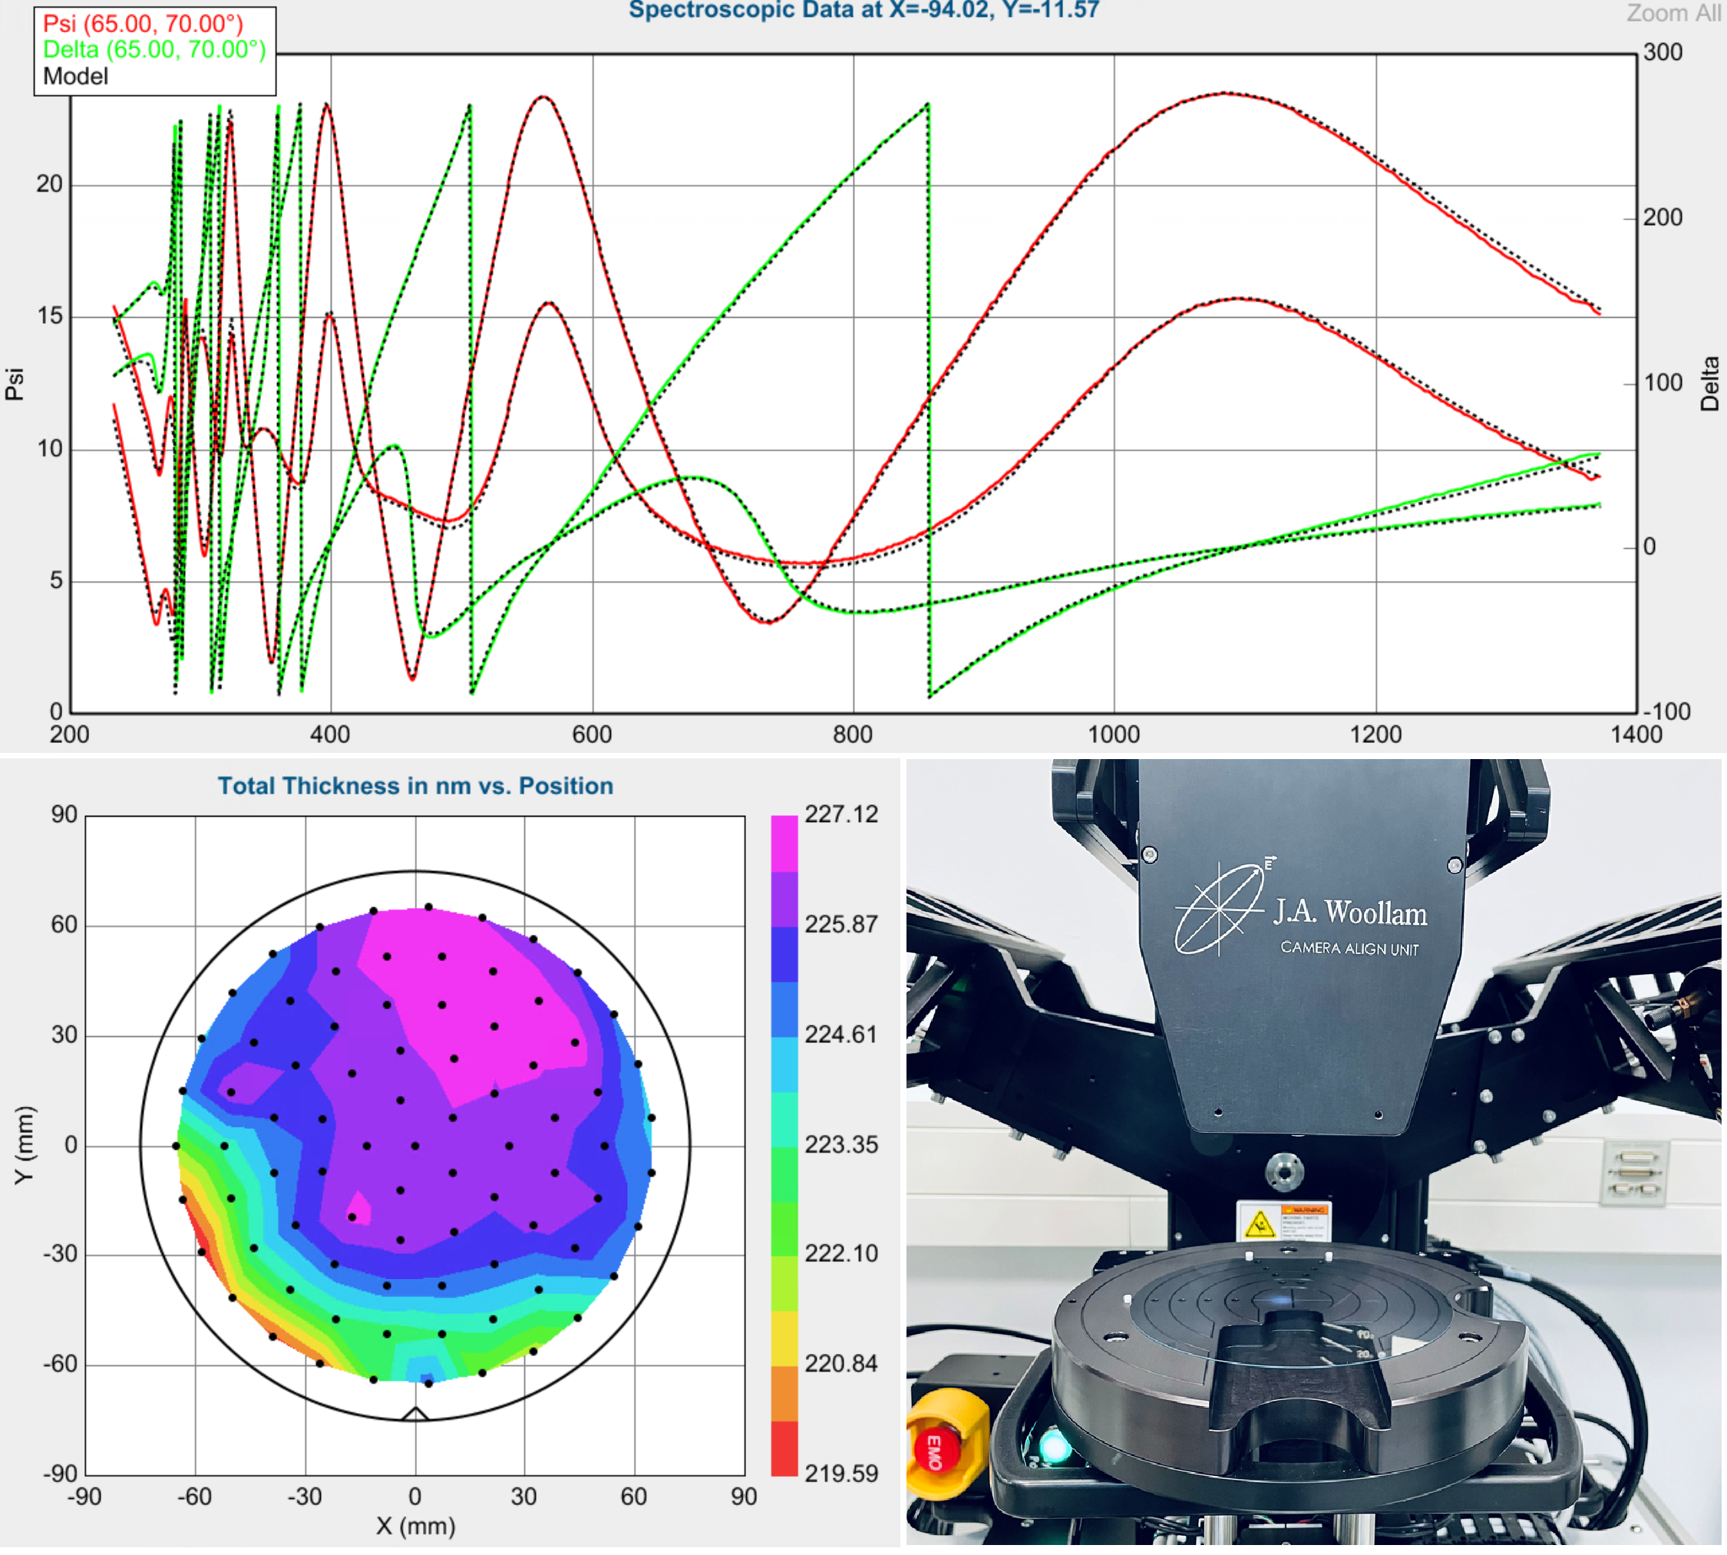Pick the magenta swatch atop the thickness color scale
This screenshot has height=1555, width=1727.
tap(784, 844)
